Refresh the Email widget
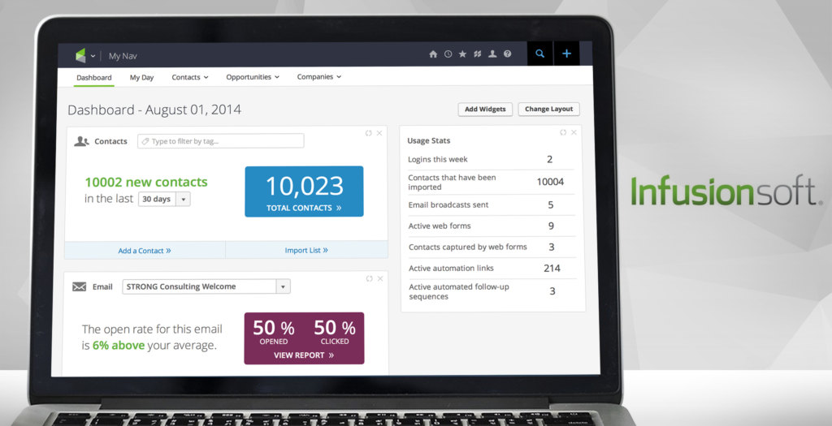832x426 pixels. point(369,278)
